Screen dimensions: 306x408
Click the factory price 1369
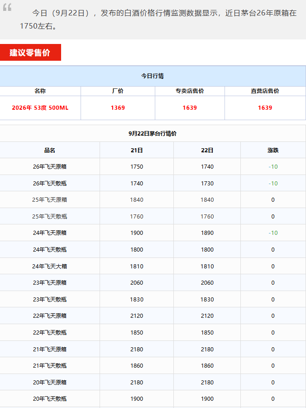point(118,108)
